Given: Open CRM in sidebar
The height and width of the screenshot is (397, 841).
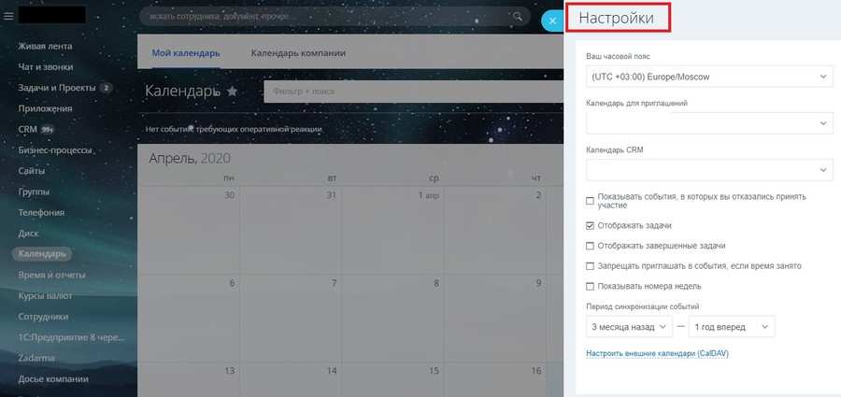Looking at the screenshot, I should point(27,129).
